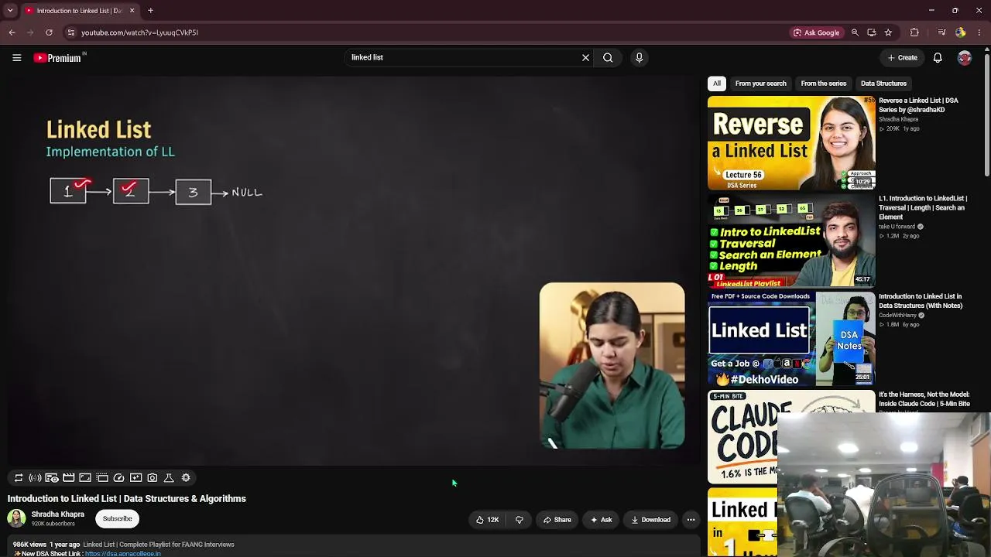Open Shradha Khapra channel name link
Viewport: 991px width, 557px height.
(x=57, y=514)
